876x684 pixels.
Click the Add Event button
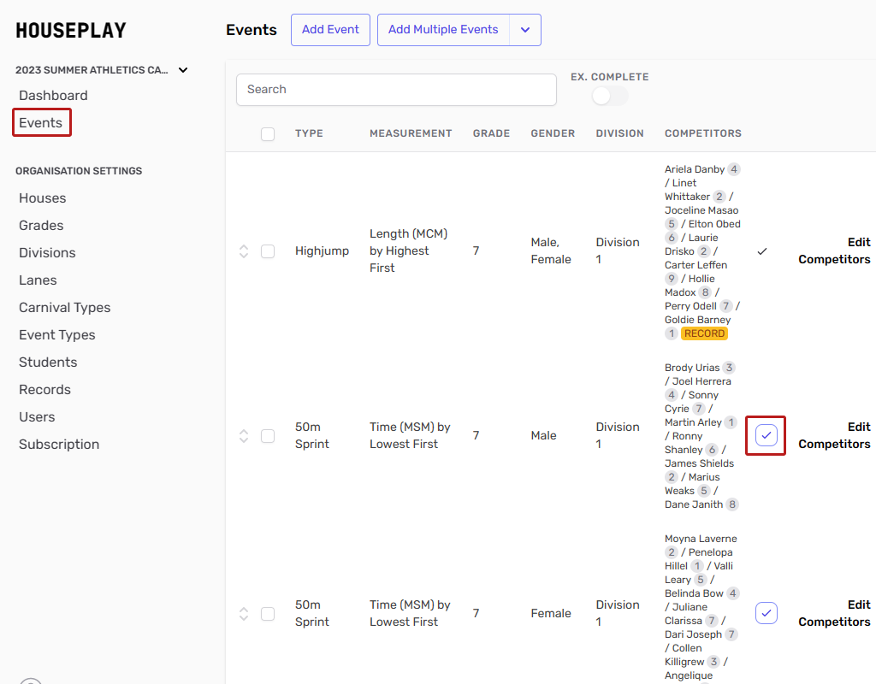(330, 30)
